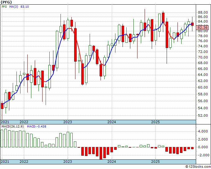Image resolution: width=211 pixels, height=169 pixels.
Task: Click the 84.00 price axis label
Action: (203, 21)
